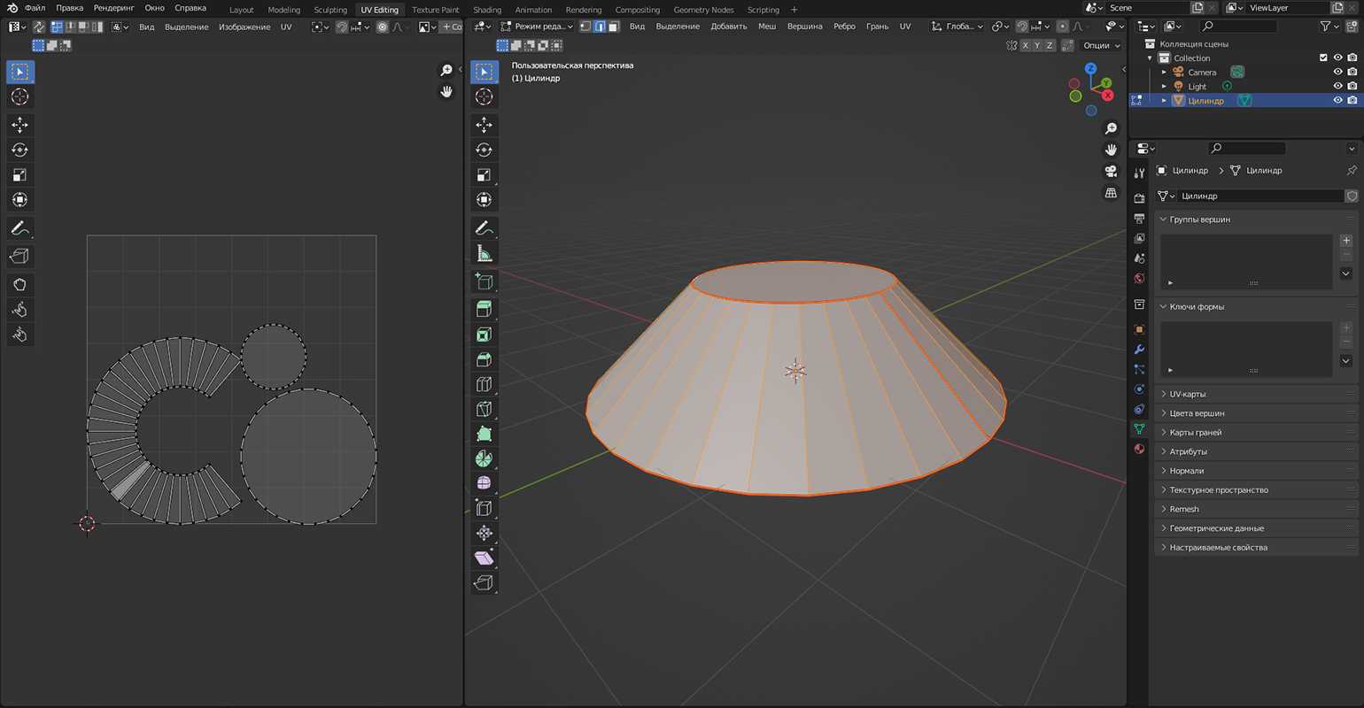Image resolution: width=1364 pixels, height=708 pixels.
Task: Toggle camera view in the 3D viewport
Action: click(1111, 171)
